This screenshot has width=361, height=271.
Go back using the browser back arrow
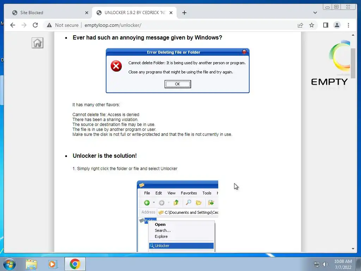point(13,25)
